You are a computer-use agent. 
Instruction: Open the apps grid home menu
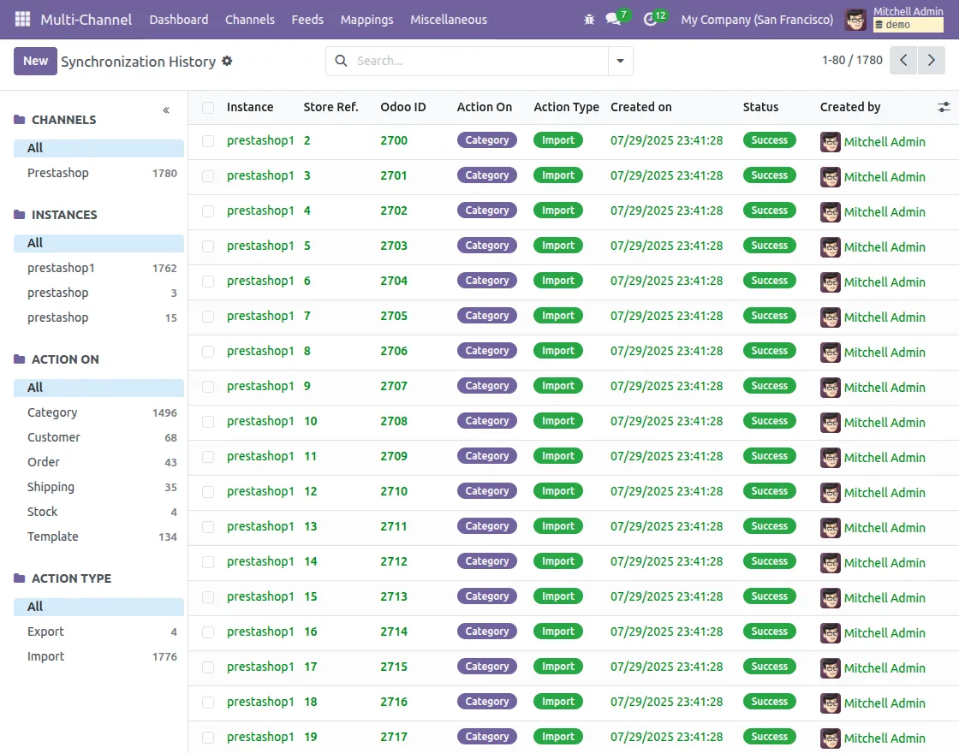click(22, 19)
